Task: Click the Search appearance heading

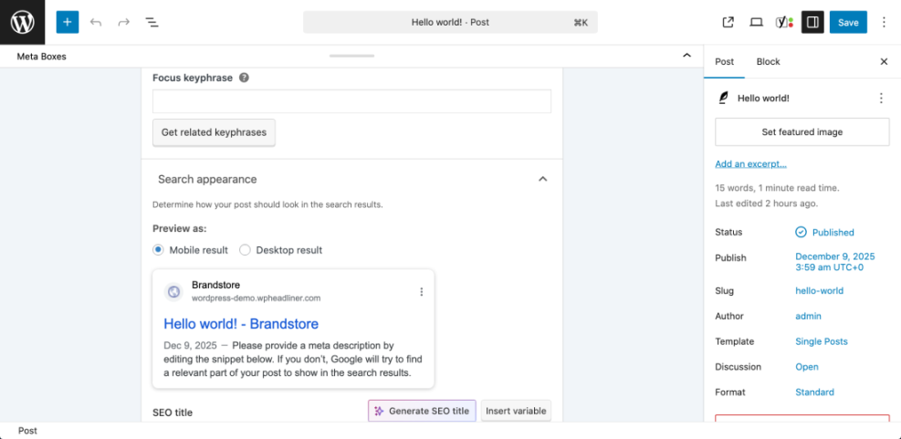Action: [x=207, y=179]
